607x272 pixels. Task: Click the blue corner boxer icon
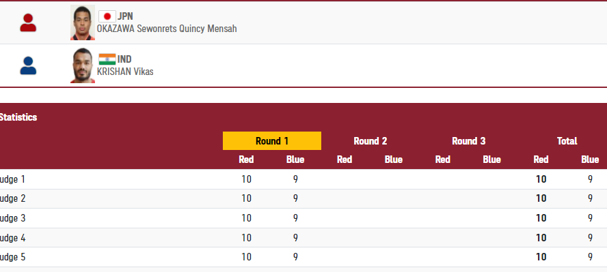click(x=28, y=65)
